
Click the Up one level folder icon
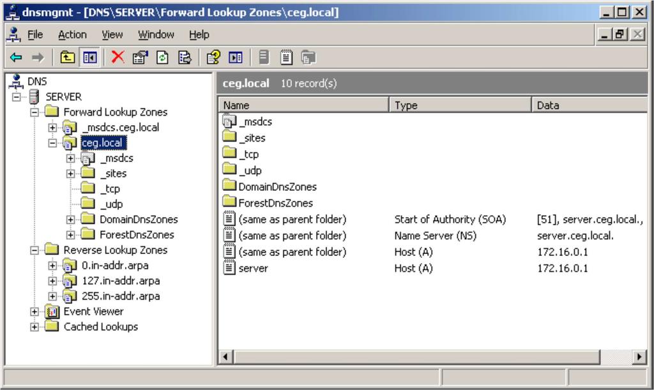[67, 57]
